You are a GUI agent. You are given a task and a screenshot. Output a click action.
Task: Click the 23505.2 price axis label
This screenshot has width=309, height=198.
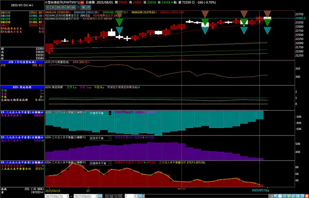(300, 18)
